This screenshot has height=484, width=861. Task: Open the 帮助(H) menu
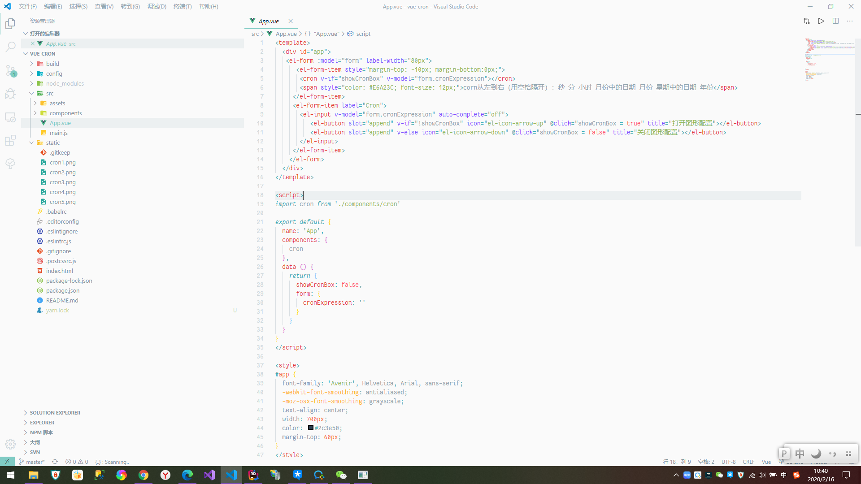click(x=209, y=6)
